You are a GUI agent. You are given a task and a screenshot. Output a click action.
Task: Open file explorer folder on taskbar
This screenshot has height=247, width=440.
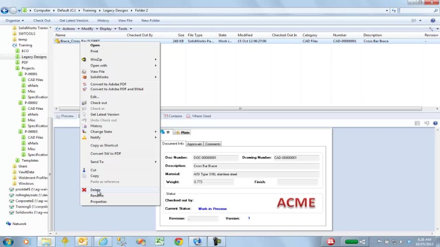[x=46, y=242]
